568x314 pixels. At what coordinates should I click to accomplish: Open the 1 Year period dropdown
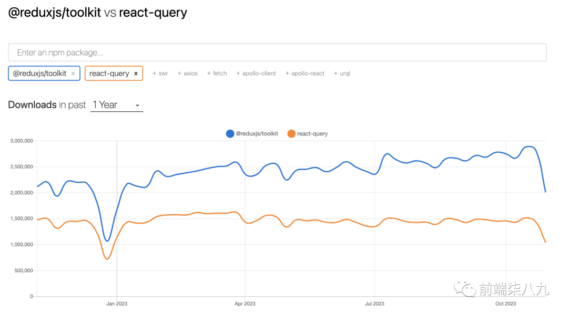point(117,105)
